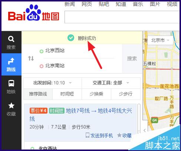Open the 网页 top navigation link
The width and height of the screenshot is (181, 151).
[x=87, y=4]
